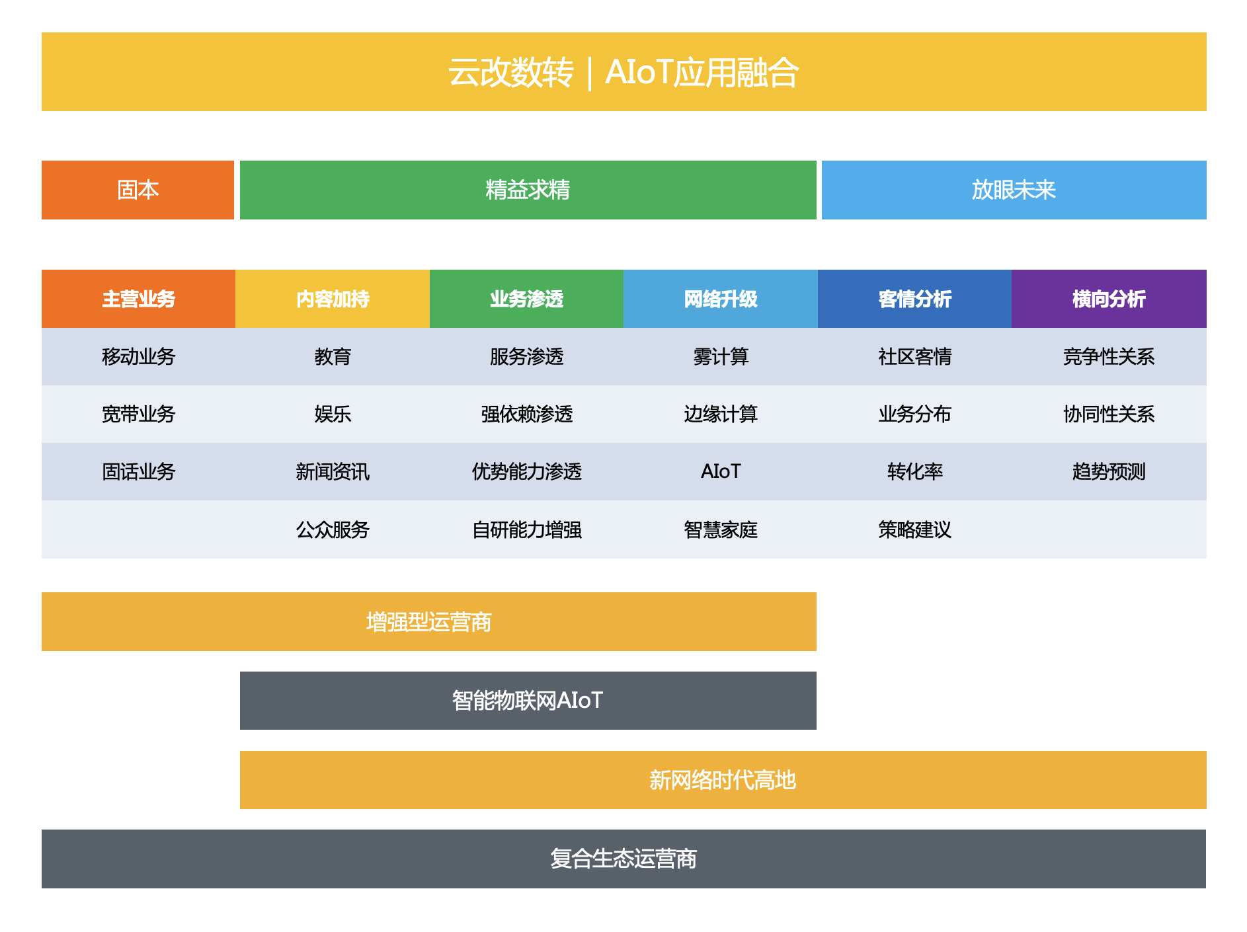
Task: Select the gray 智能物联网AIoT bar
Action: [x=528, y=701]
